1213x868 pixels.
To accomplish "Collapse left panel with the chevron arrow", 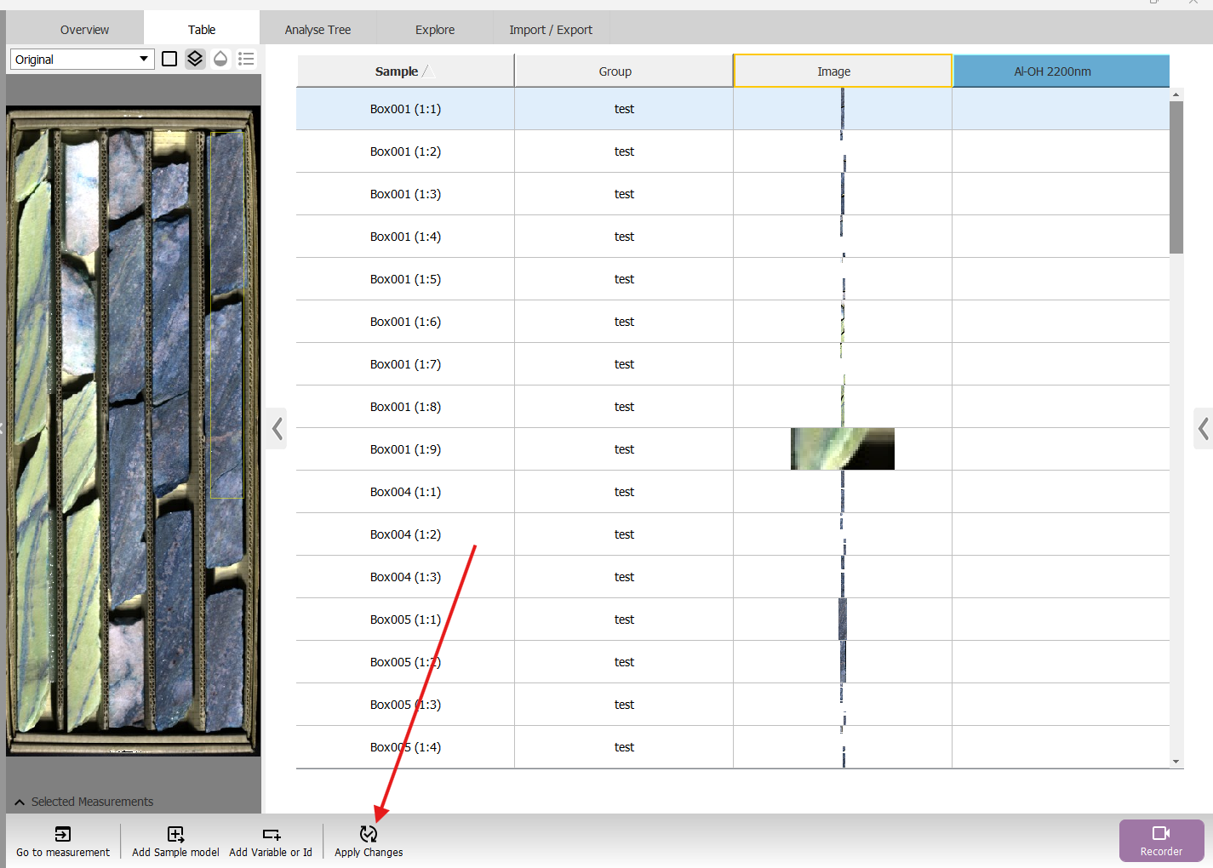I will [x=277, y=428].
